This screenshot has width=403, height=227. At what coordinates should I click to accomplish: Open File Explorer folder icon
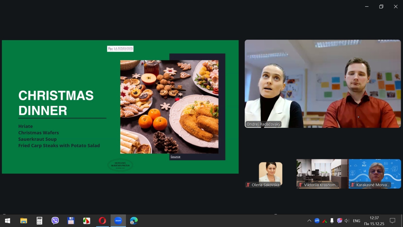pyautogui.click(x=24, y=221)
